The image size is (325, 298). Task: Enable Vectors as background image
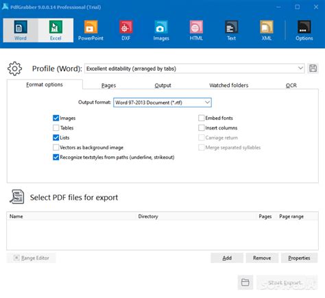click(56, 147)
